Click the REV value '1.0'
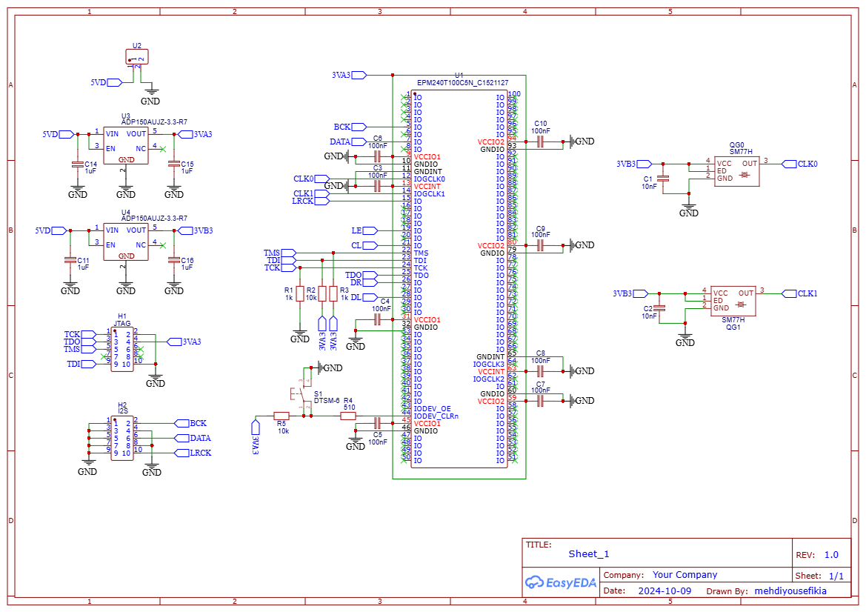The width and height of the screenshot is (866, 612). [x=831, y=554]
